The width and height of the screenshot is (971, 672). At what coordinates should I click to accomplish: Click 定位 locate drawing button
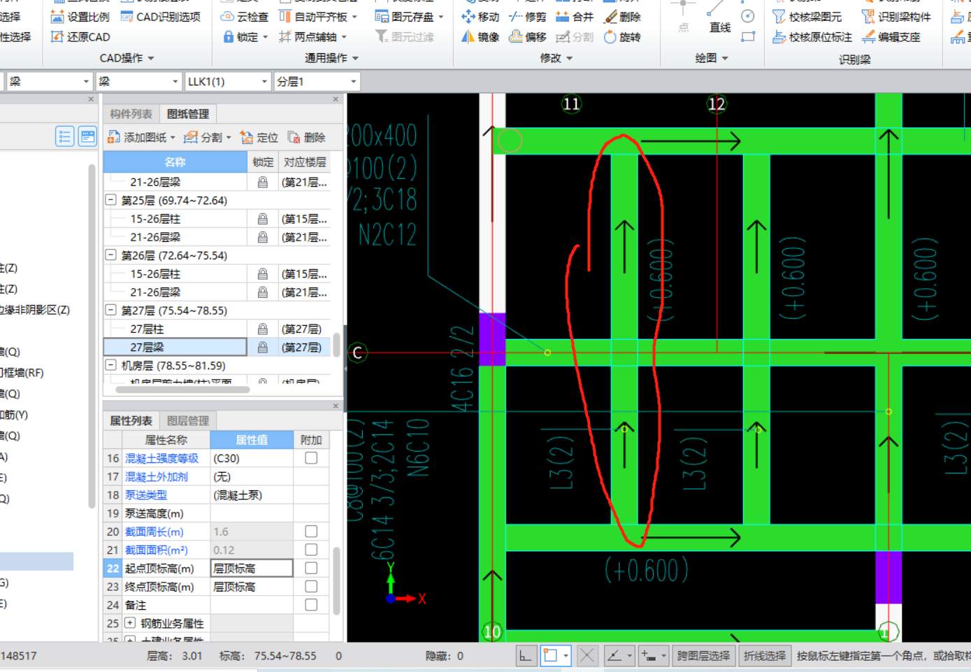[259, 138]
